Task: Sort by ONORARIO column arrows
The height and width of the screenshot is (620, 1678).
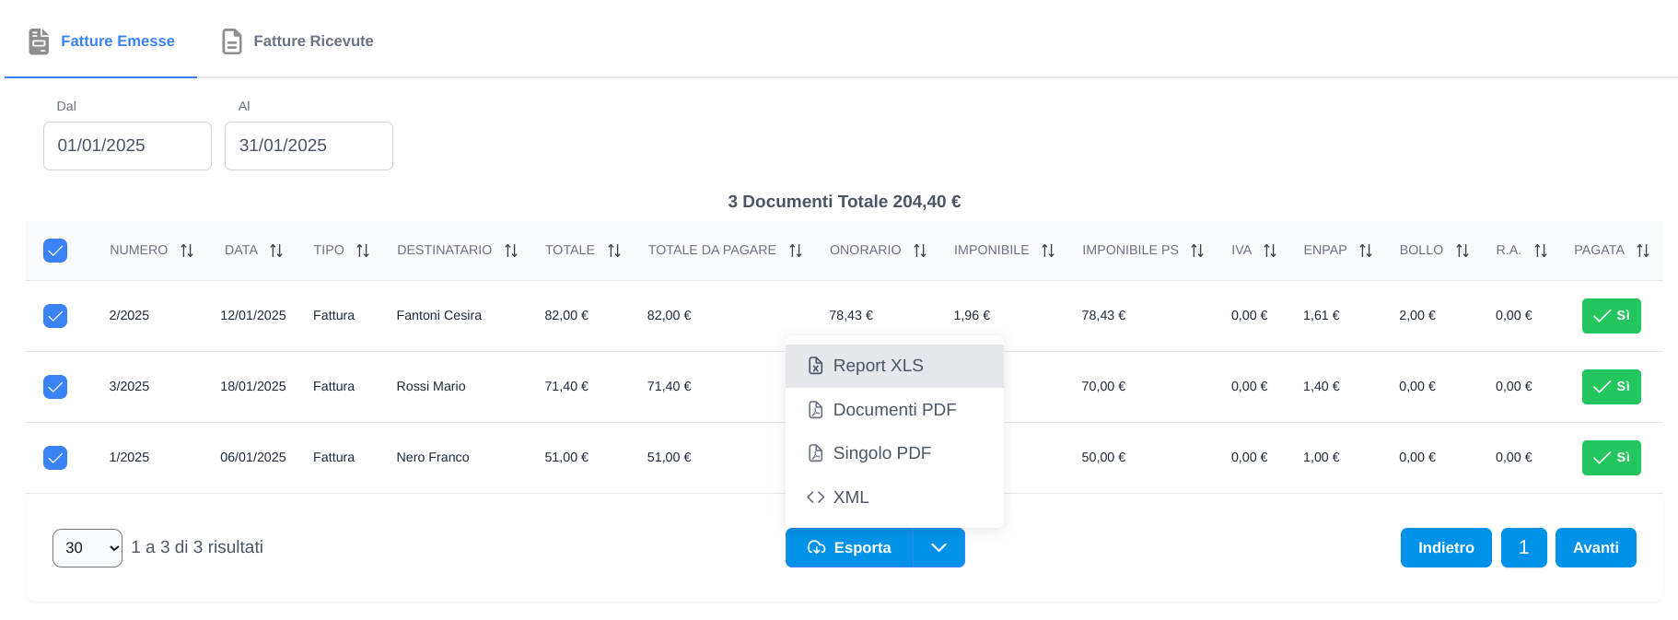Action: point(920,251)
